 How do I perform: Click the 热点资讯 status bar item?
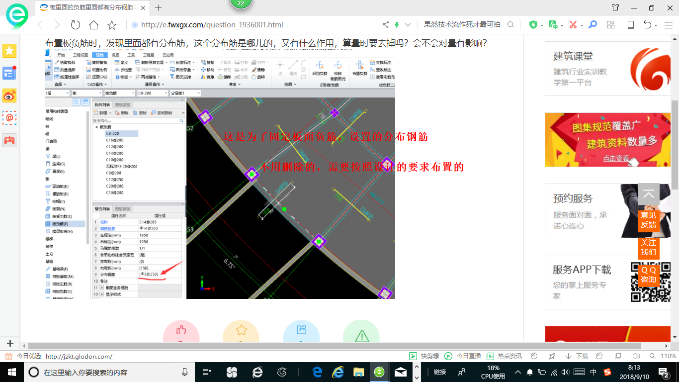[x=505, y=356]
